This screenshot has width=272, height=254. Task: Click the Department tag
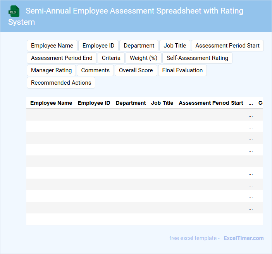pyautogui.click(x=139, y=46)
